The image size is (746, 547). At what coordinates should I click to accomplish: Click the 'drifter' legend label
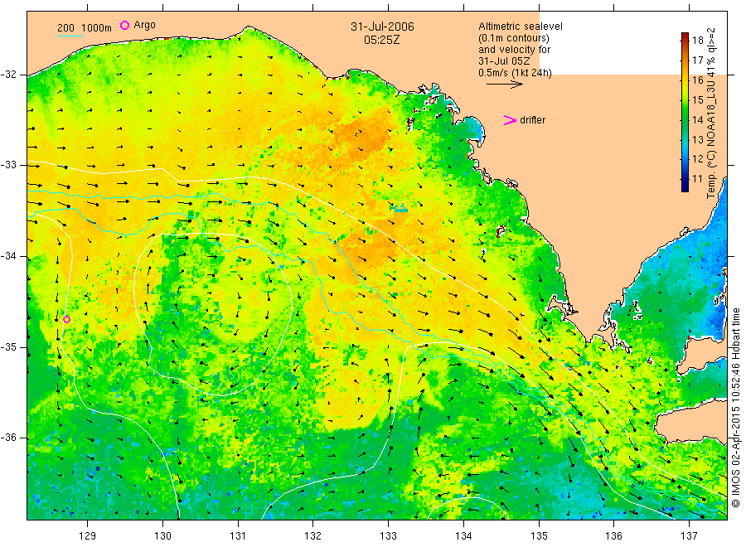tap(532, 120)
